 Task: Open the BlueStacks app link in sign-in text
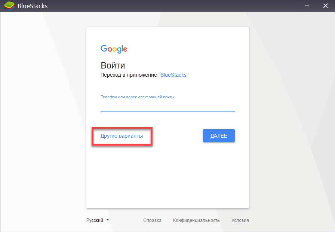tap(173, 75)
